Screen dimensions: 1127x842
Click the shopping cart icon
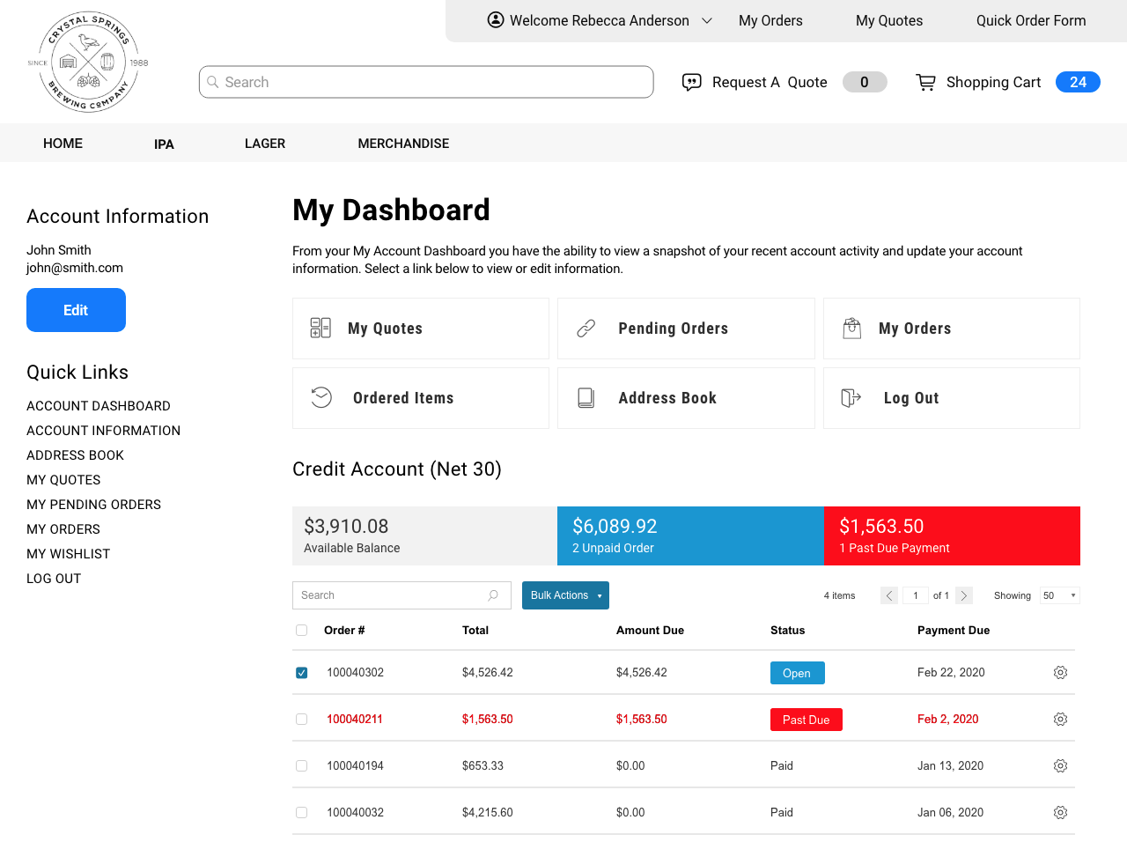[x=925, y=82]
